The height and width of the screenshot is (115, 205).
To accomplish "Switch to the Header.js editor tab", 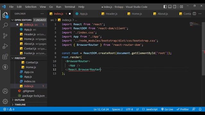I will coord(111,14).
